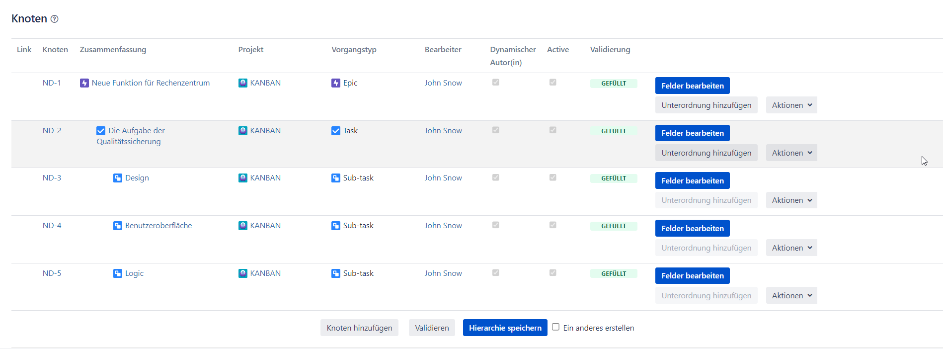Click the GEFÜLLT status badge for ND-5
The image size is (943, 349).
pos(613,274)
